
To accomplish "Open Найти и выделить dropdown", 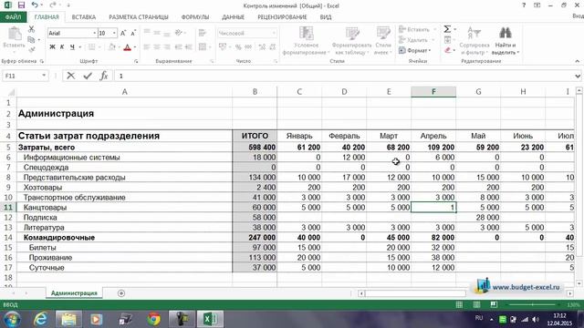I will 505,48.
